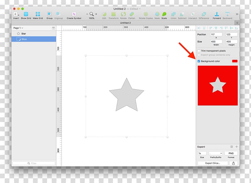Screen dimensions: 251x183
Task: Align layers to horizontal center
Action: [216, 28]
